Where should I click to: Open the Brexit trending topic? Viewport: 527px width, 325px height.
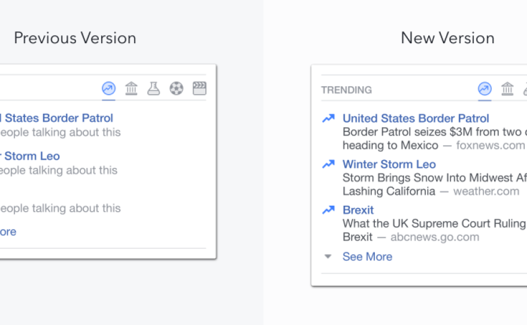click(358, 210)
